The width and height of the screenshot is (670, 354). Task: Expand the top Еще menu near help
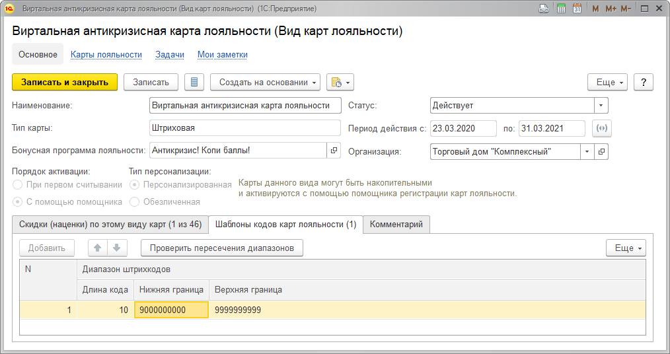(607, 83)
